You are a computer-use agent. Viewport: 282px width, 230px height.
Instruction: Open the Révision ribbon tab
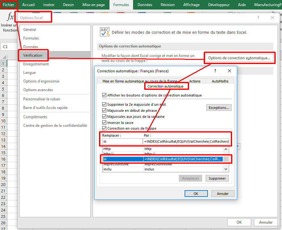(168, 5)
